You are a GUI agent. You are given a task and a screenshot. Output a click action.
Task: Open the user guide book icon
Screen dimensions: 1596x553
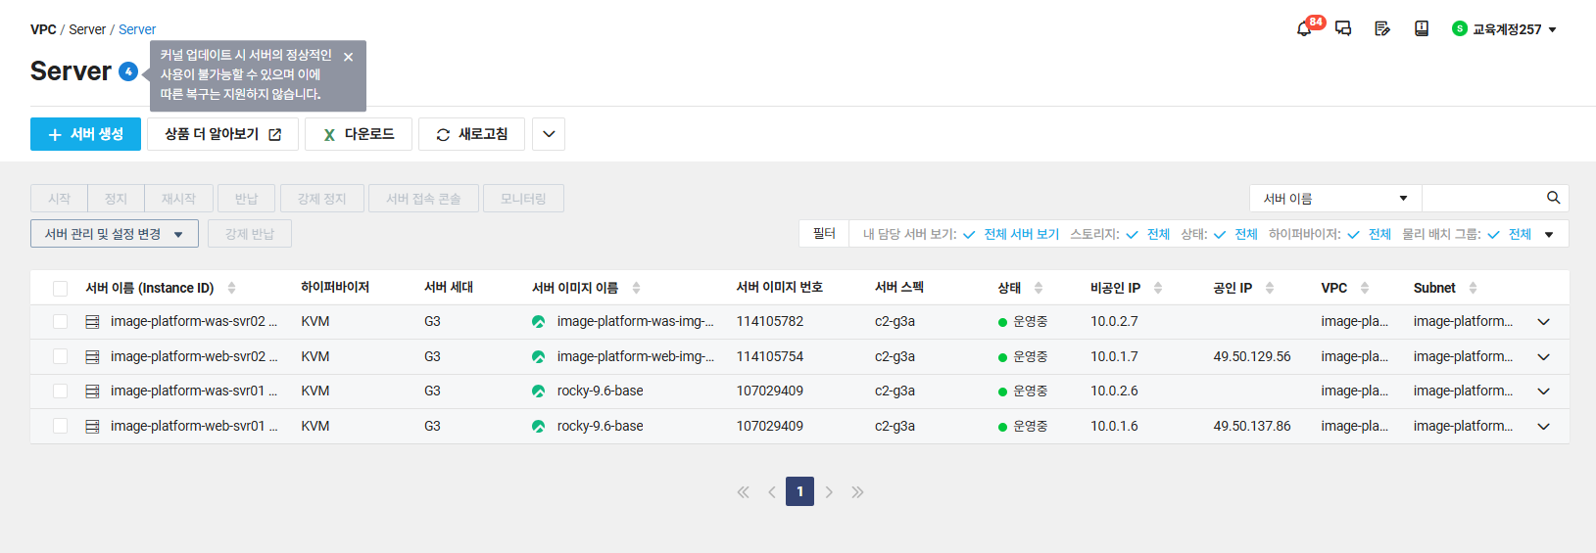pos(1422,29)
